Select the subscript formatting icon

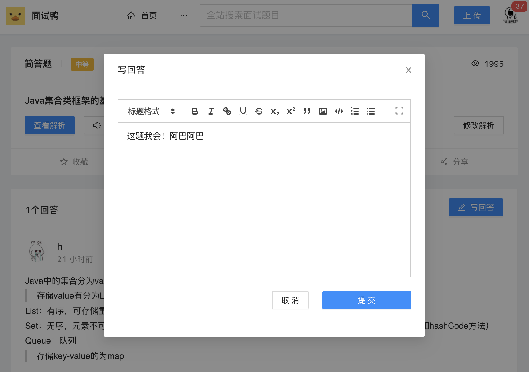pos(275,111)
